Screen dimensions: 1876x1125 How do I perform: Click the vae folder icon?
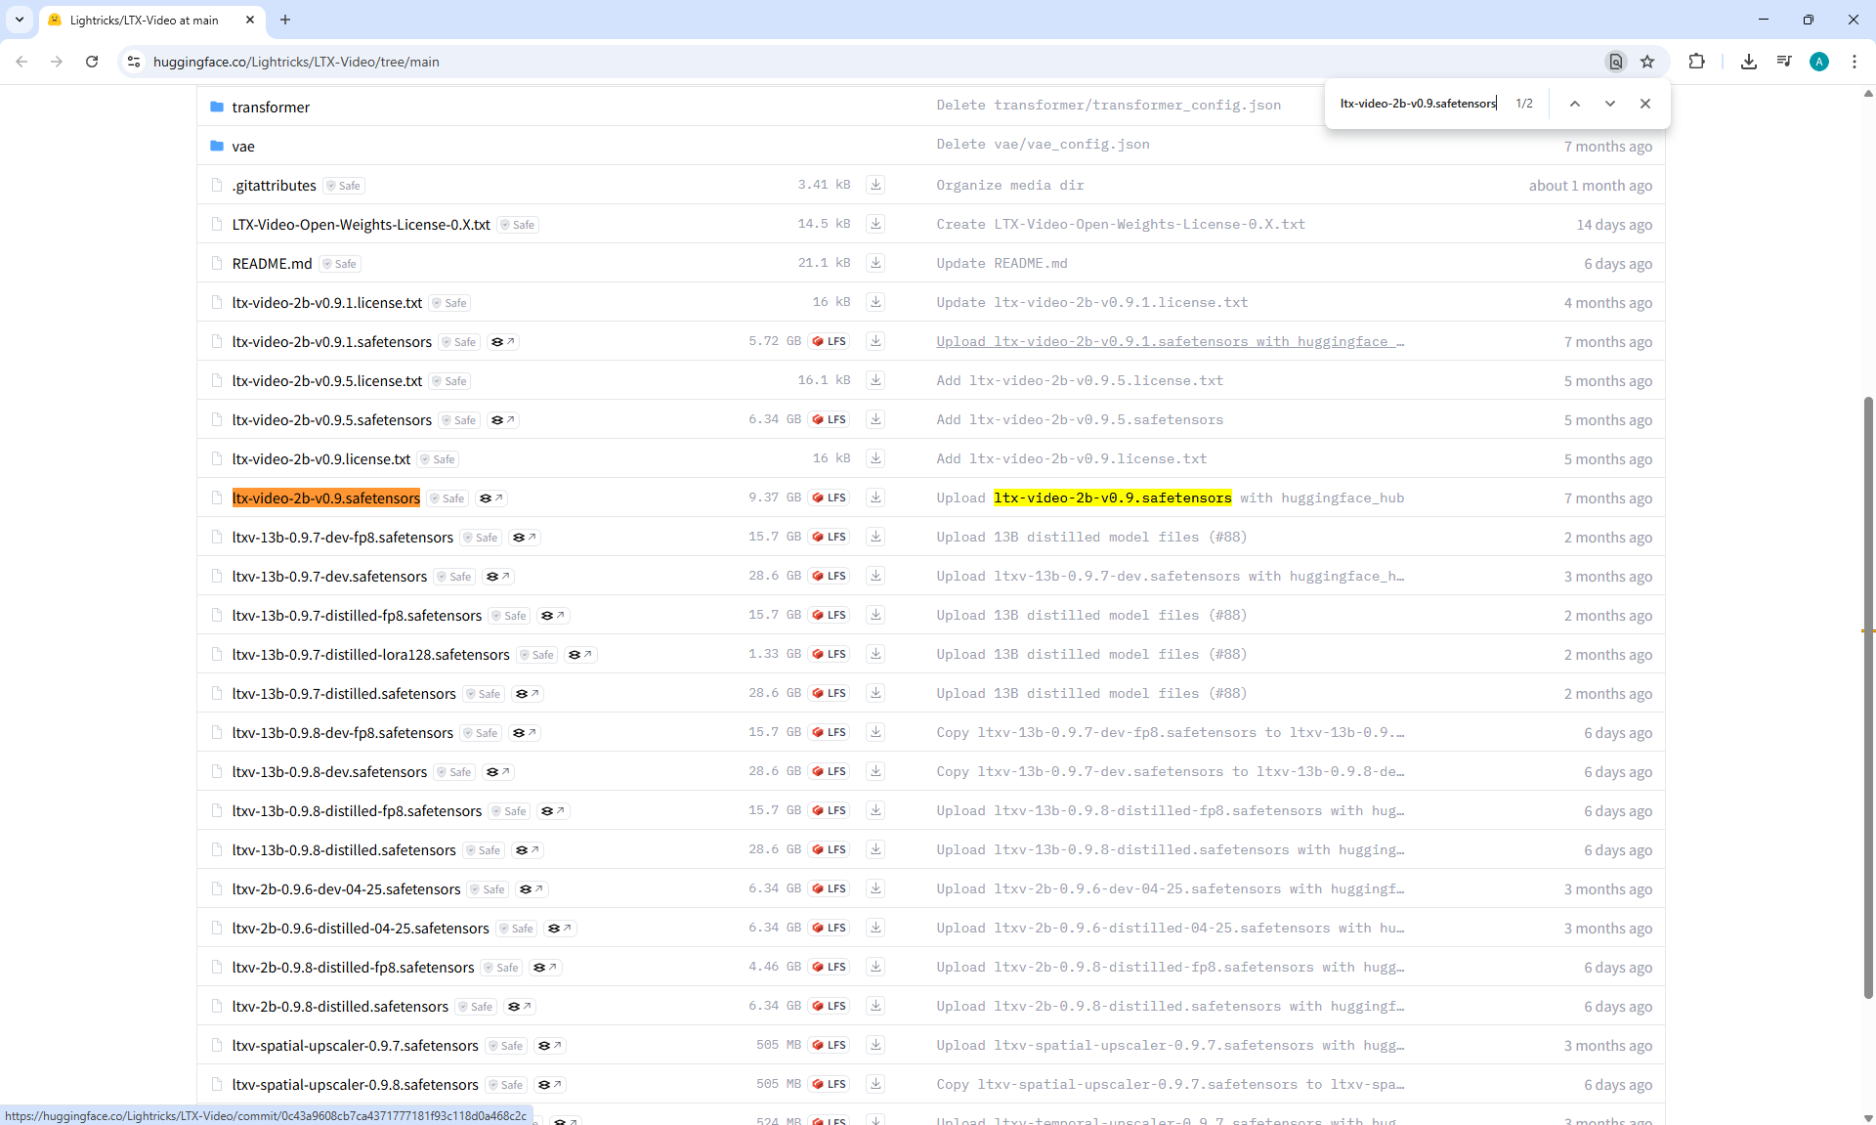coord(217,147)
